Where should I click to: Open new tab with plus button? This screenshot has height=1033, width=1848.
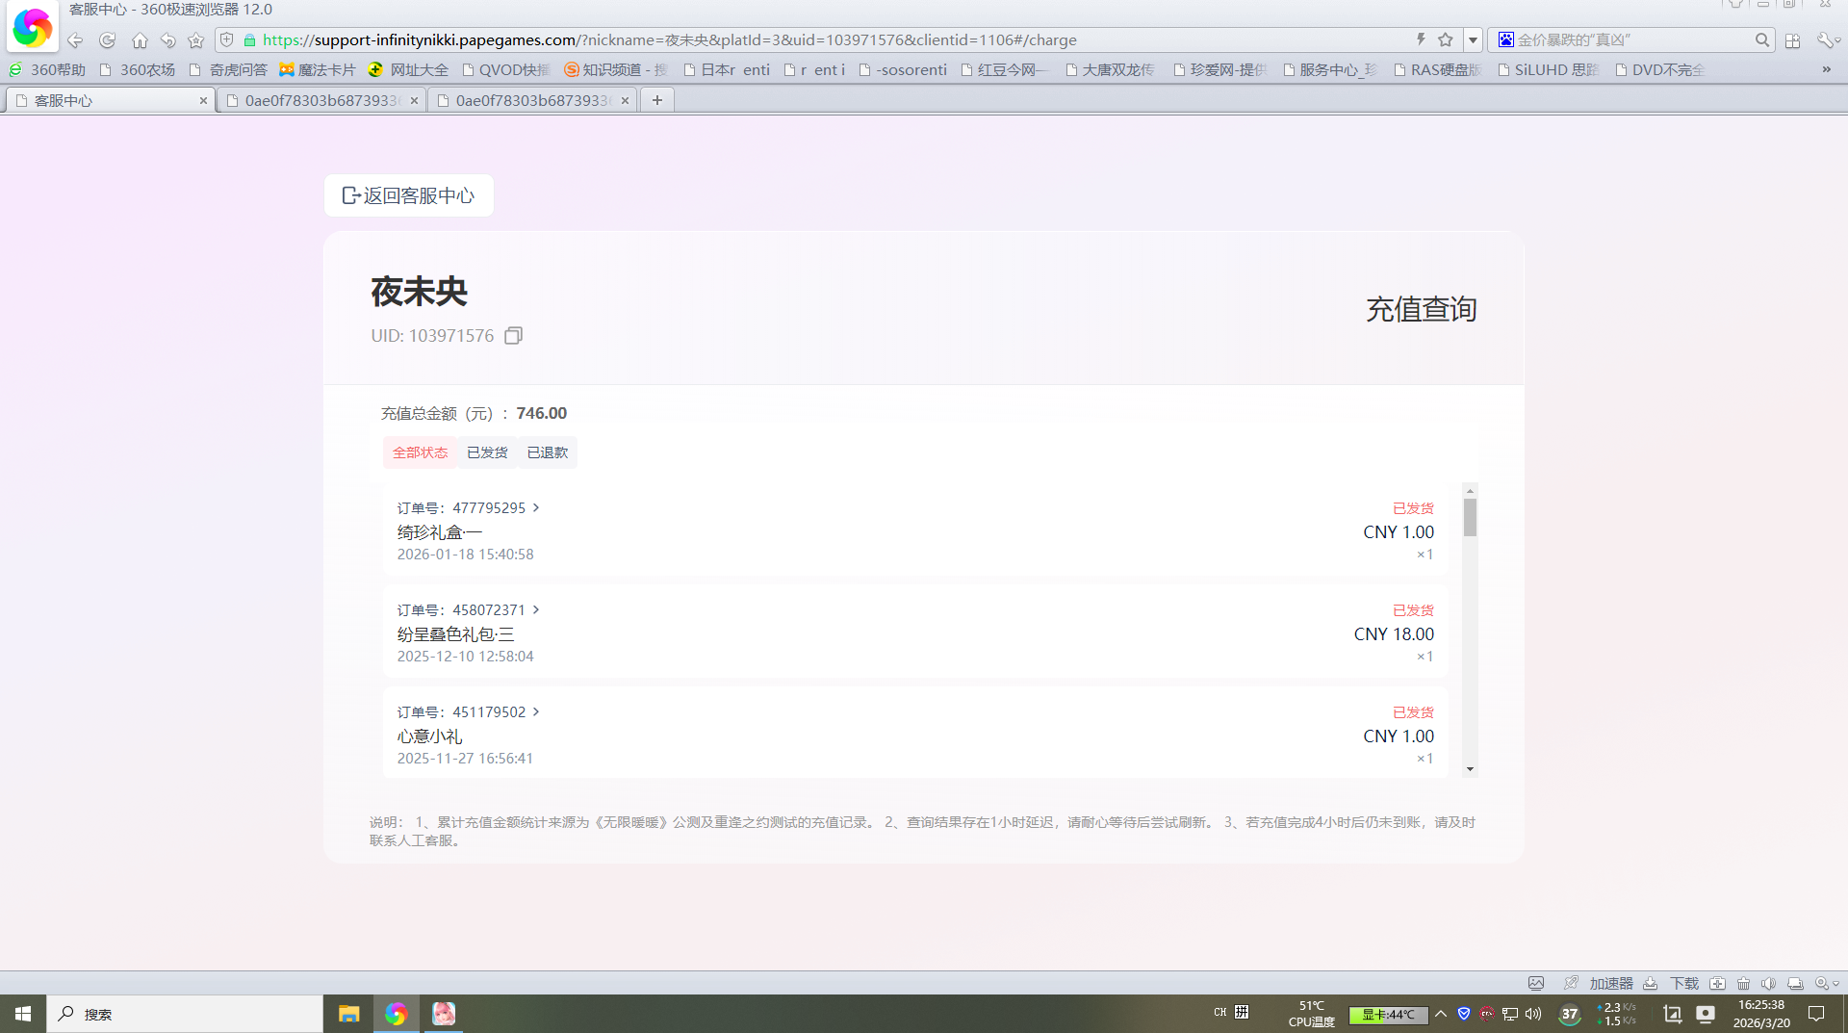click(x=657, y=100)
